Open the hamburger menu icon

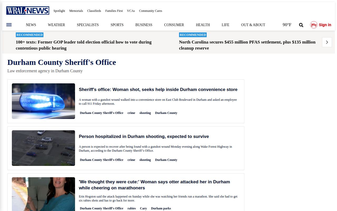[9, 25]
